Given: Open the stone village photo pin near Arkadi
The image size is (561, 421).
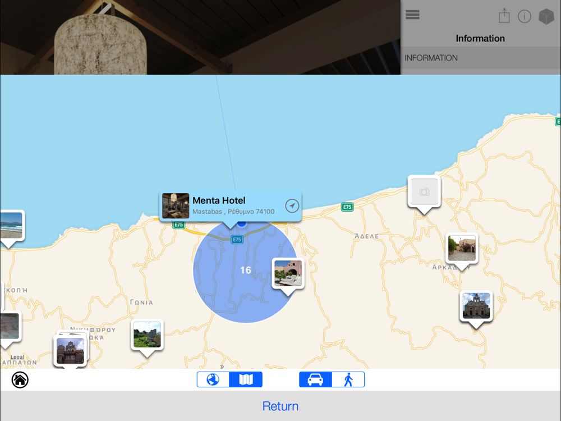Looking at the screenshot, I should click(462, 249).
